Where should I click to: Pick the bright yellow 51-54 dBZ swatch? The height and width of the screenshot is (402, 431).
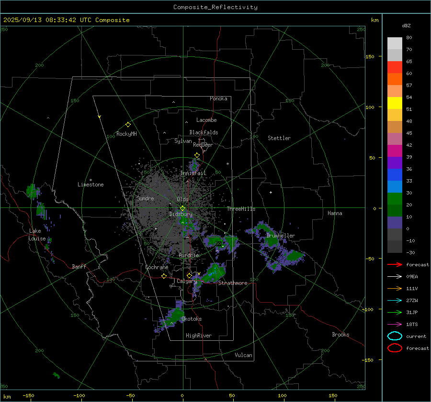[x=395, y=103]
